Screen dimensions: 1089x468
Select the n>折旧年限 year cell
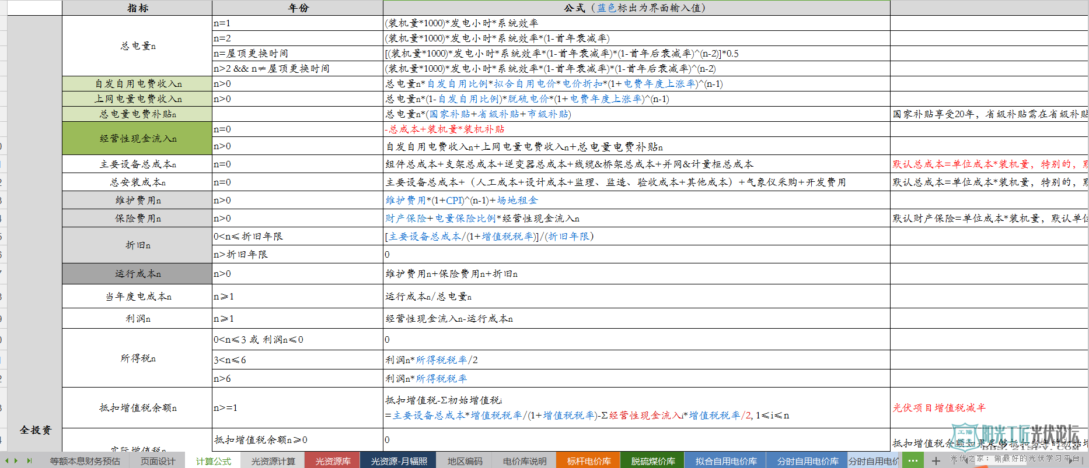pos(298,255)
